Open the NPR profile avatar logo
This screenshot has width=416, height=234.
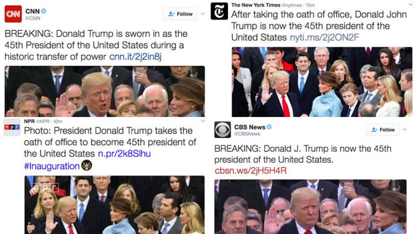click(12, 127)
